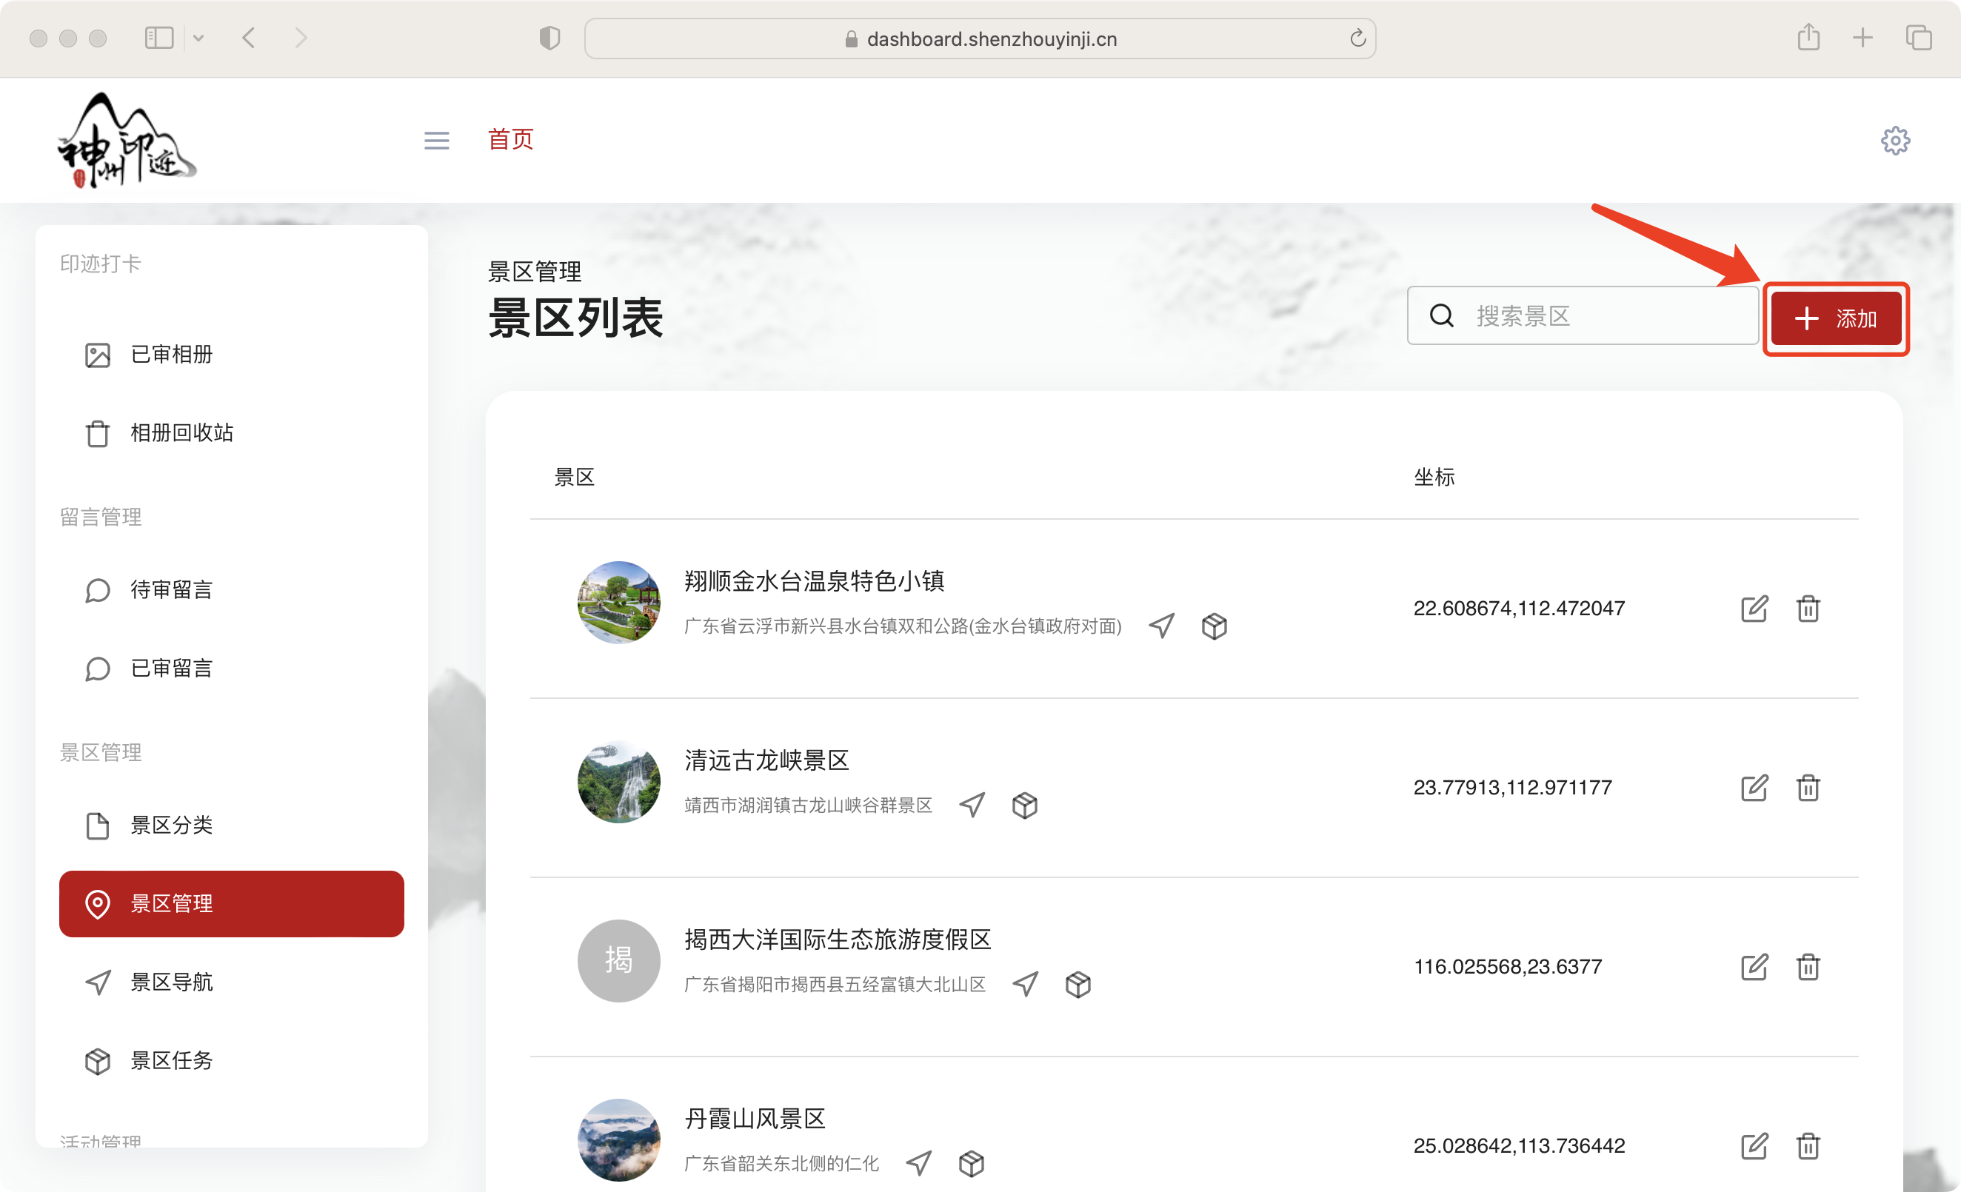Screen dimensions: 1961x1192
Task: Click task cube icon for 丹霞山风景区
Action: tap(971, 1163)
